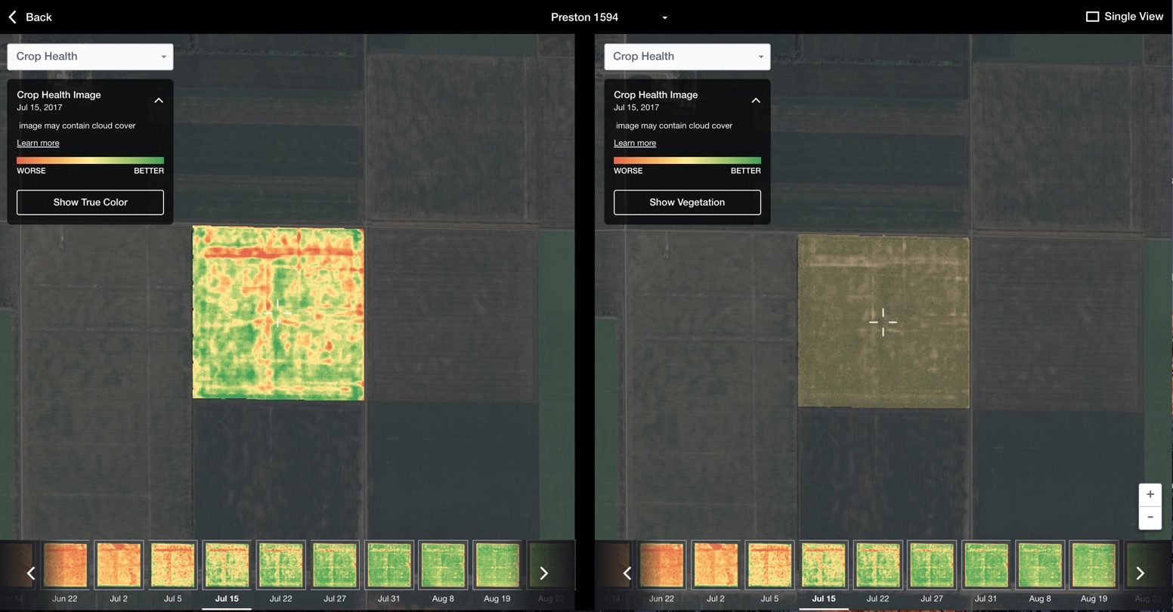This screenshot has height=612, width=1173.
Task: Open left pane Crop Health dropdown
Action: [90, 57]
